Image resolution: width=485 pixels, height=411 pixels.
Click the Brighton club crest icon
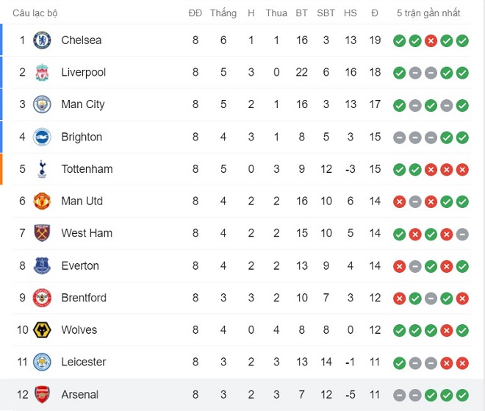42,137
